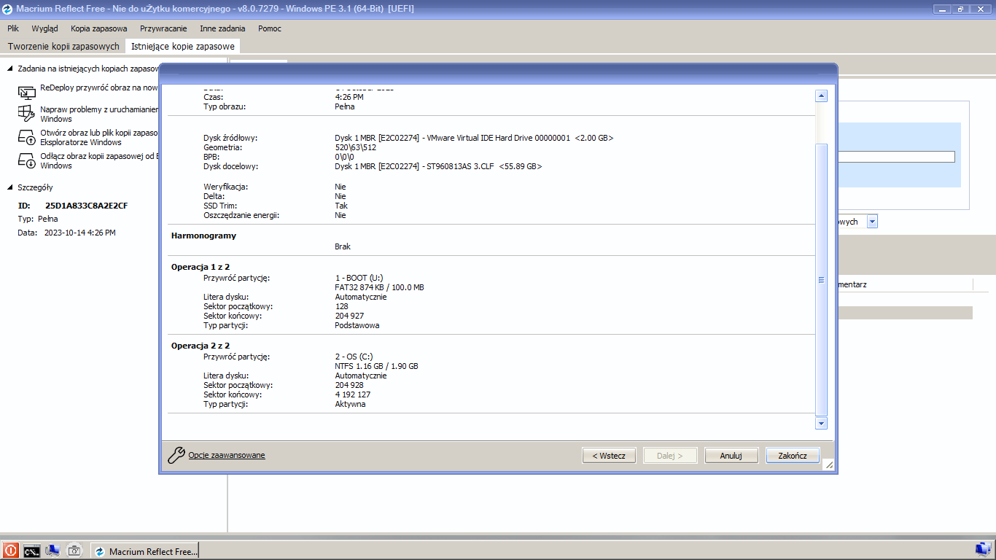This screenshot has height=560, width=996.
Task: Click the Data value 2023-10-14 4:26 PM
Action: click(x=80, y=233)
